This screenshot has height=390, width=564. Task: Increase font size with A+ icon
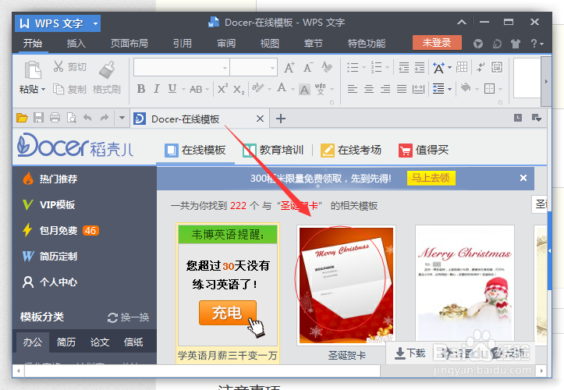tap(289, 67)
